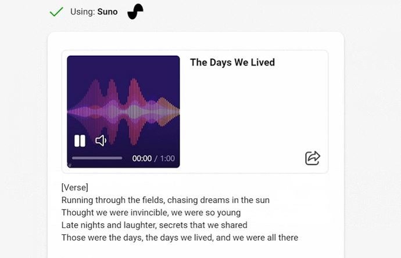Click the purple waveform artwork
The height and width of the screenshot is (258, 401).
[123, 99]
